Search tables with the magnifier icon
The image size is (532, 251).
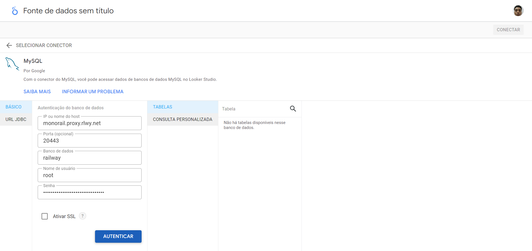point(293,109)
